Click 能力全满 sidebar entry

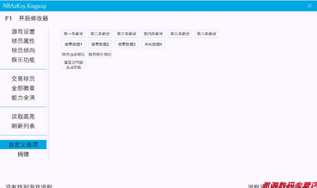coord(23,98)
